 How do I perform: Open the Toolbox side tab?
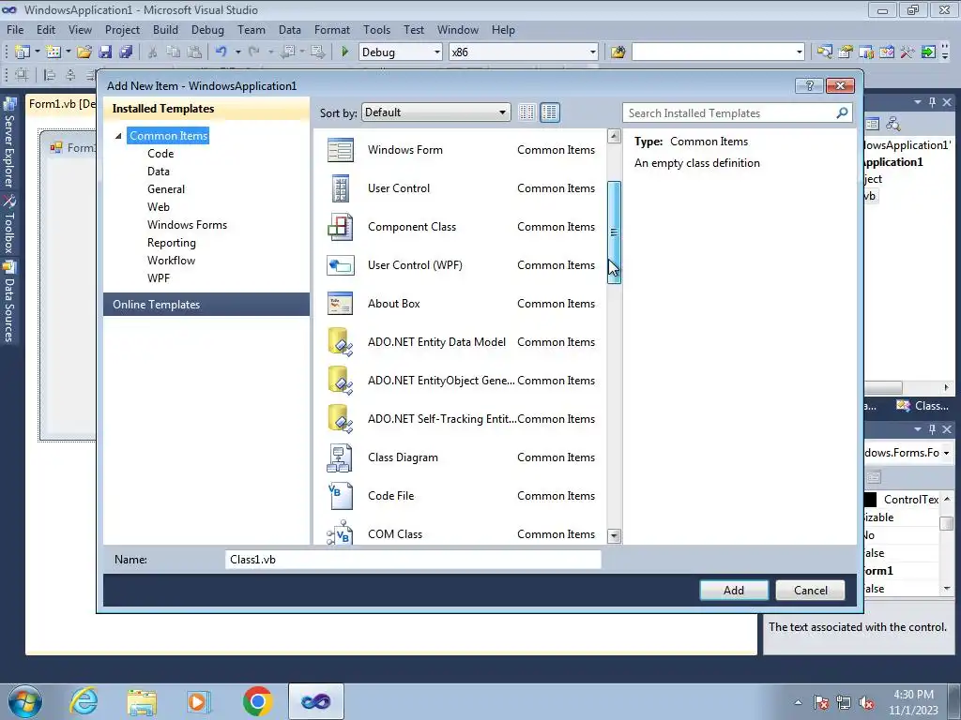(x=9, y=224)
